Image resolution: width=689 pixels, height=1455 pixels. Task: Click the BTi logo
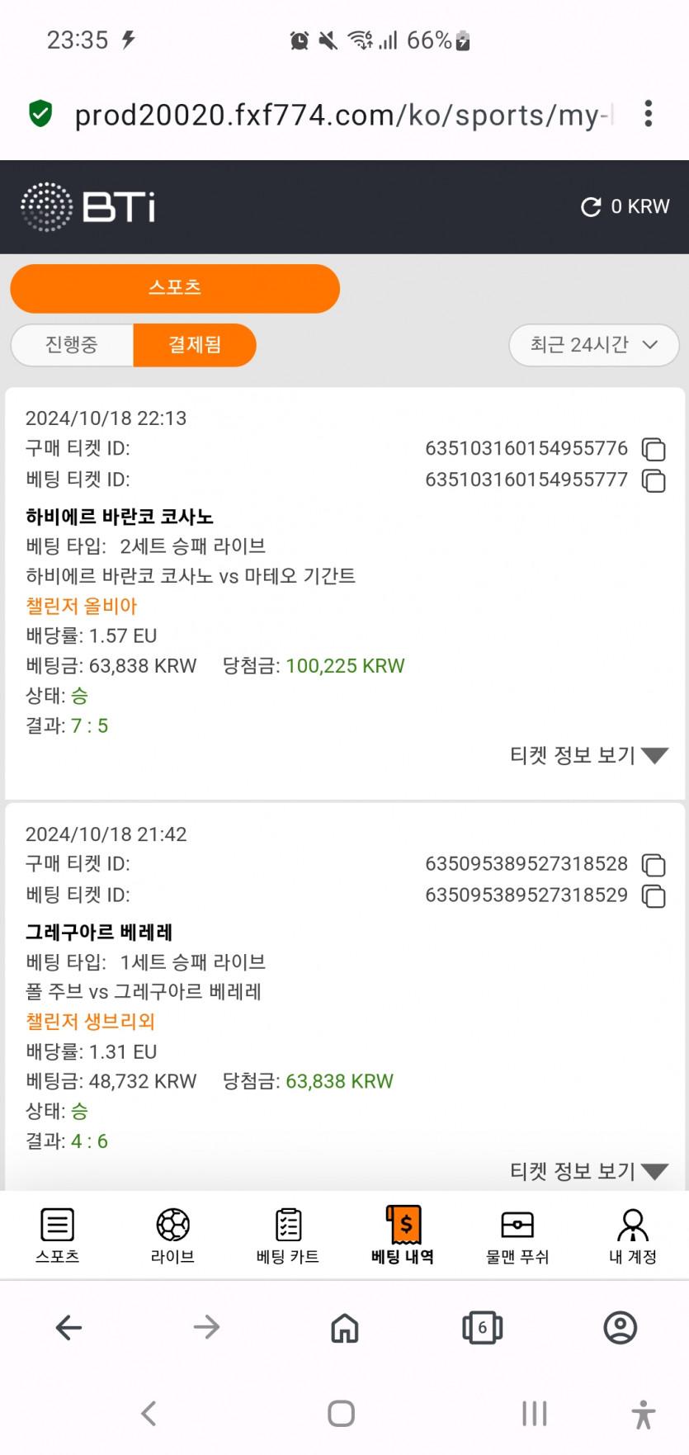pyautogui.click(x=87, y=206)
